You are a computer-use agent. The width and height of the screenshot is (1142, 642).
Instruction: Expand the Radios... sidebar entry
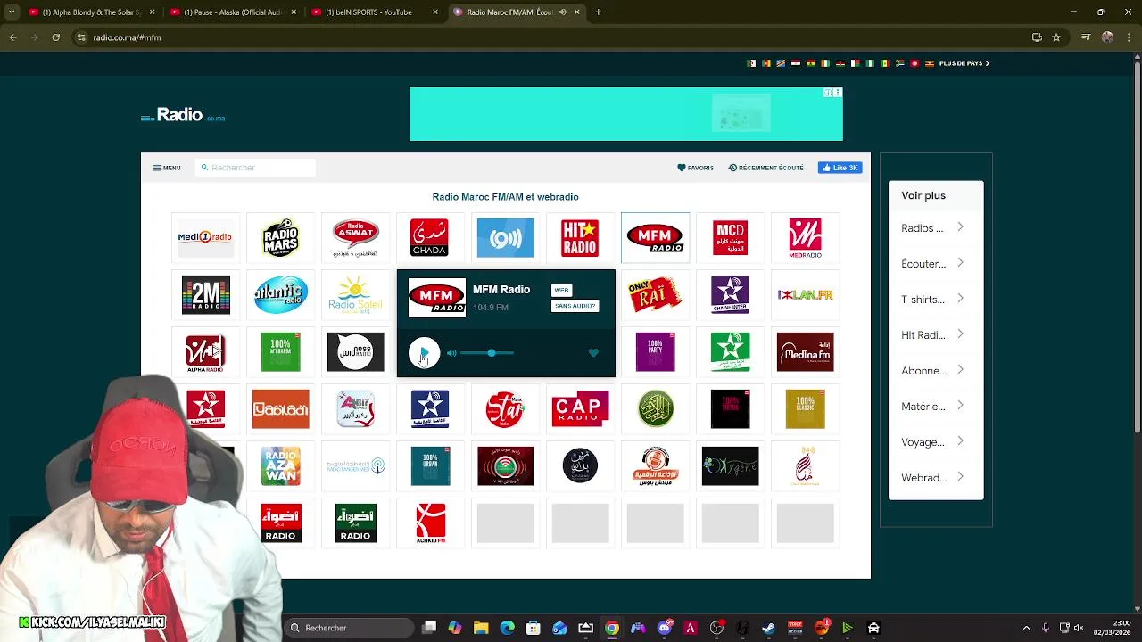[x=936, y=228]
